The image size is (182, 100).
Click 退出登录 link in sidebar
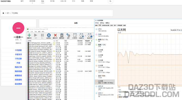click(18, 84)
